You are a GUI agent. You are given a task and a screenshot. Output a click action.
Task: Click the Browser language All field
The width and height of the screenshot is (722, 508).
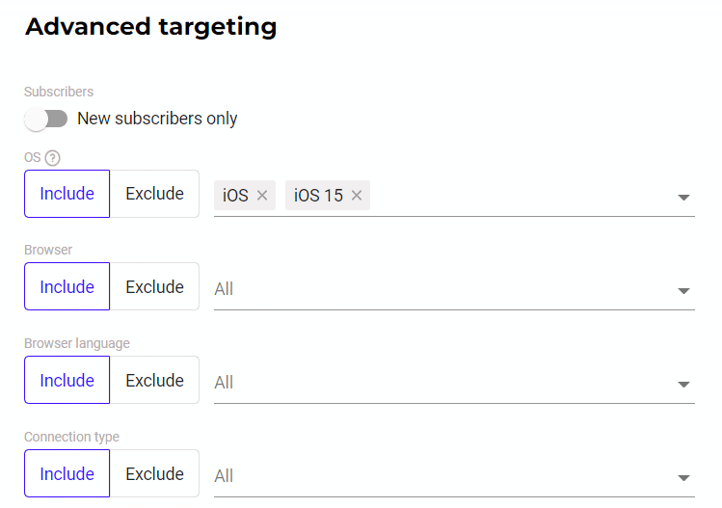point(454,383)
